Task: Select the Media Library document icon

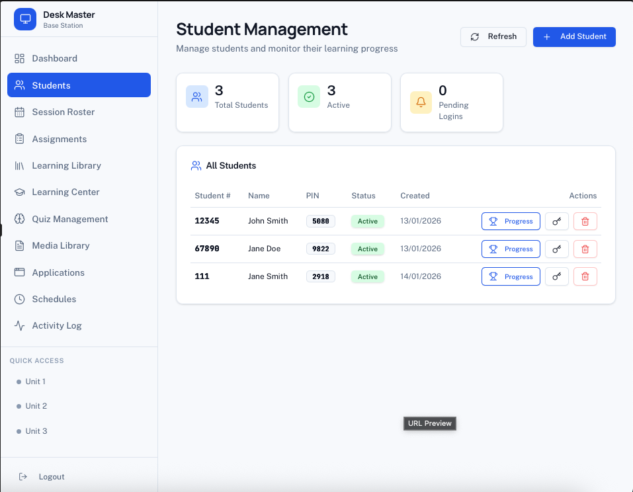Action: (x=21, y=245)
